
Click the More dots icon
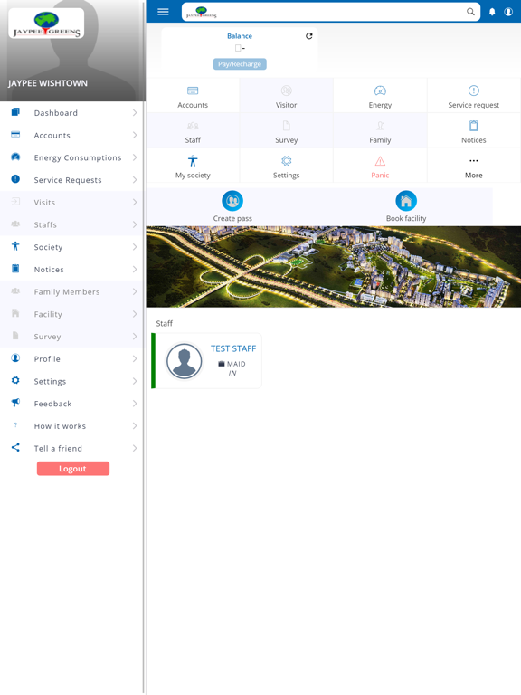[x=474, y=161]
